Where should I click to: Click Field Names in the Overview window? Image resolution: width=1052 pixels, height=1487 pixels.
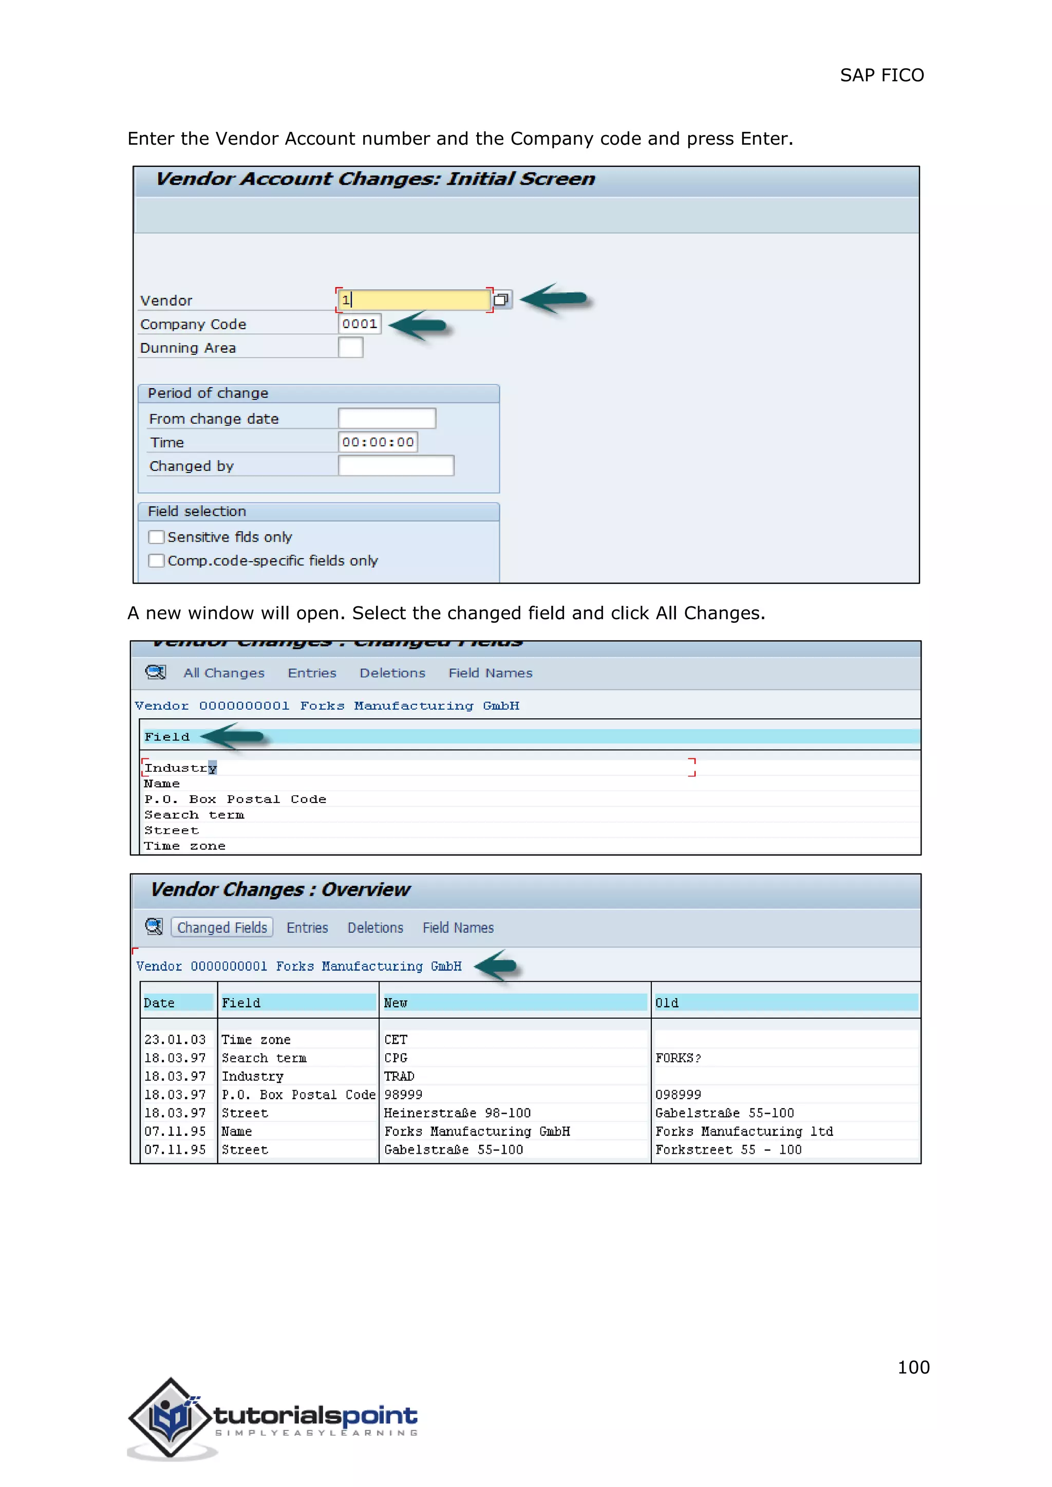click(x=458, y=927)
